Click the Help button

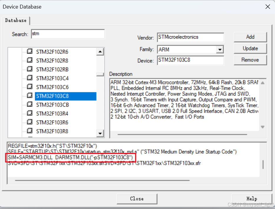(252, 199)
